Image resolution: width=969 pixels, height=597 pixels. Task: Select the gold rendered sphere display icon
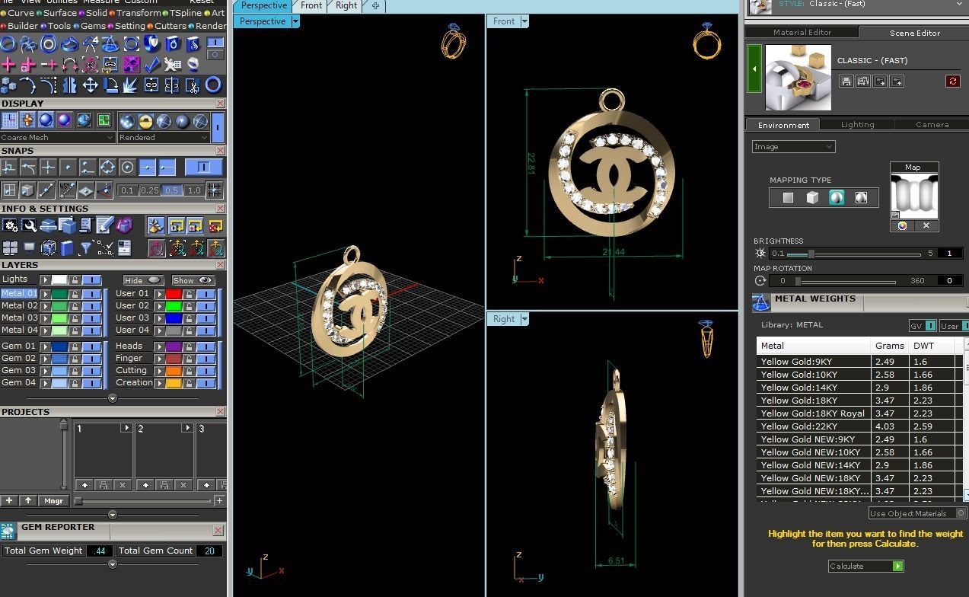pyautogui.click(x=145, y=120)
